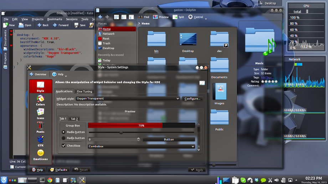Open Kate's File menu
This screenshot has height=184, width=328.
6,19
